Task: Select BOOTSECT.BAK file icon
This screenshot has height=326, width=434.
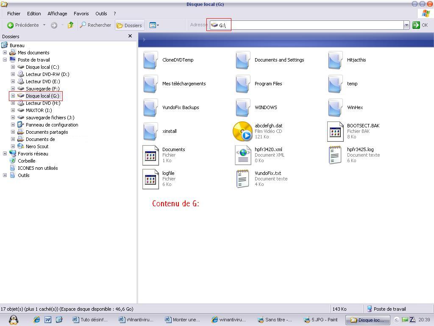Action: pos(335,132)
